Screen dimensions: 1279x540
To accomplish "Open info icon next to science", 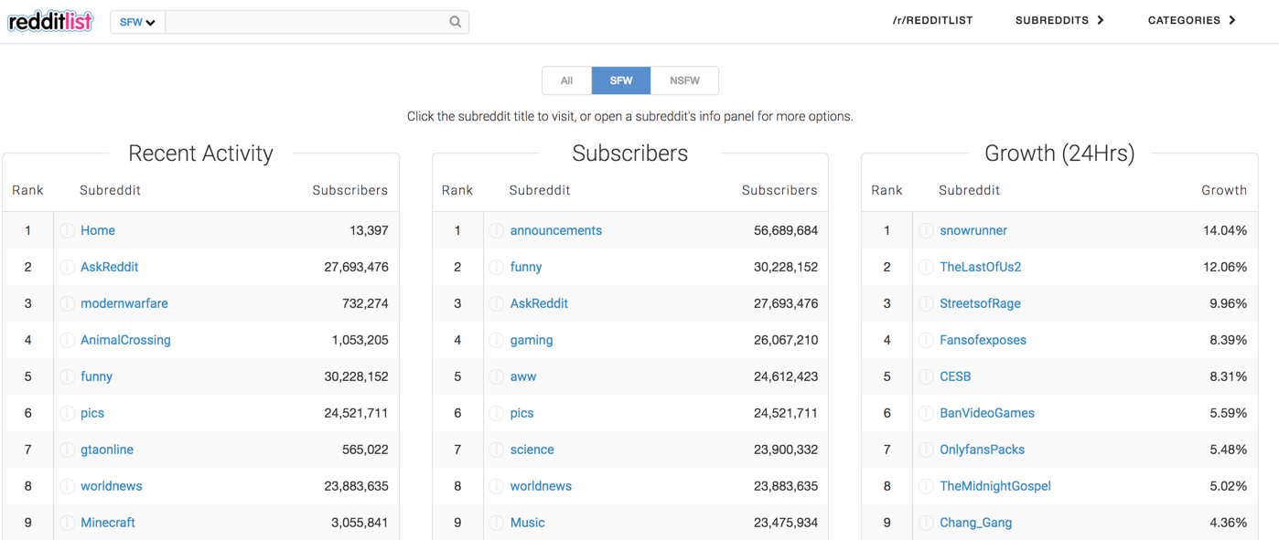I will pos(496,450).
